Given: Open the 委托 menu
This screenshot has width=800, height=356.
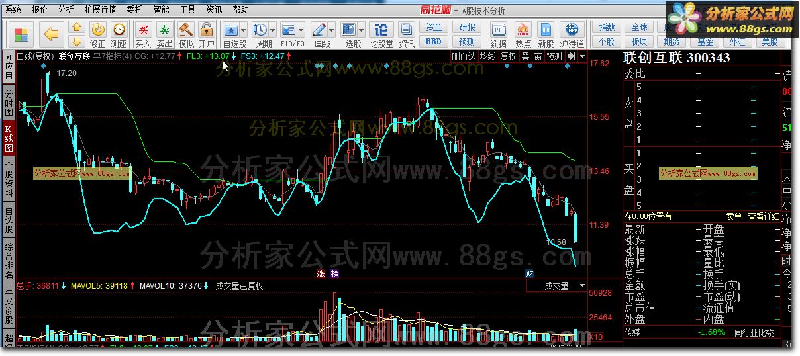Looking at the screenshot, I should coord(134,9).
